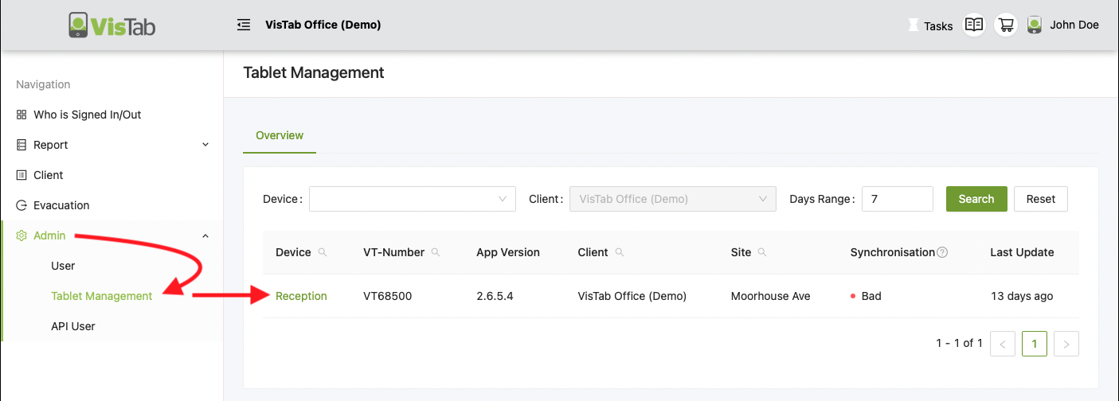This screenshot has width=1119, height=401.
Task: Click the Client column search icon
Action: click(x=620, y=252)
